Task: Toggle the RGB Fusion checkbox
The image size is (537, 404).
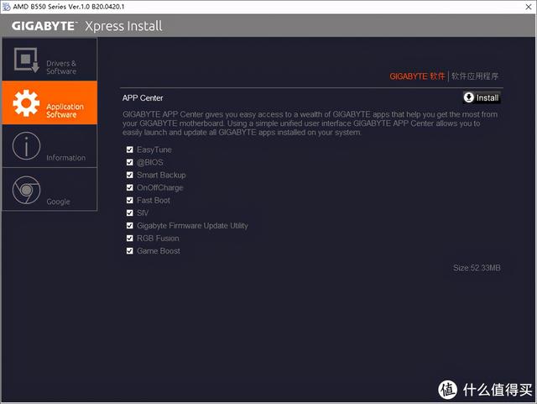Action: 130,239
